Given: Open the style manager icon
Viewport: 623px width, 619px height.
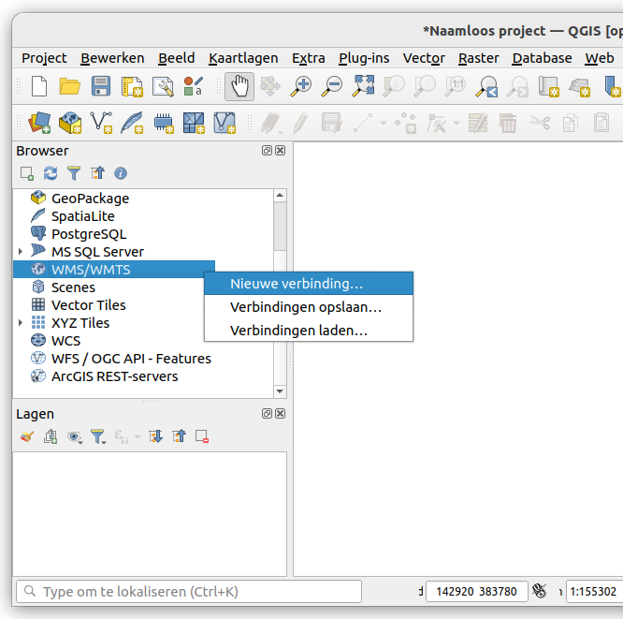Looking at the screenshot, I should click(194, 86).
